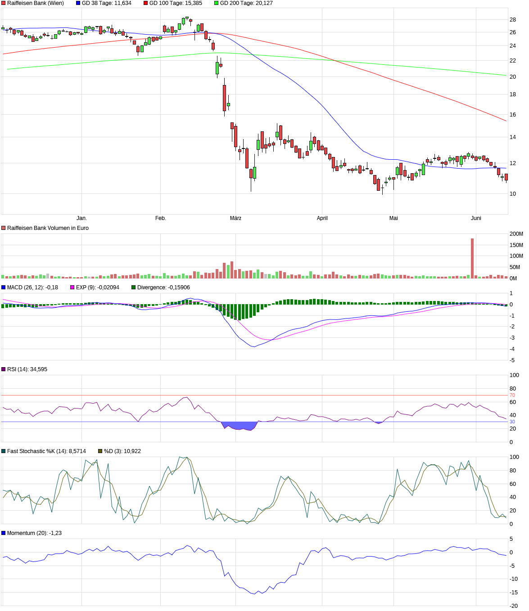
Task: Select the Fast Stochastic %K icon
Action: click(3, 451)
